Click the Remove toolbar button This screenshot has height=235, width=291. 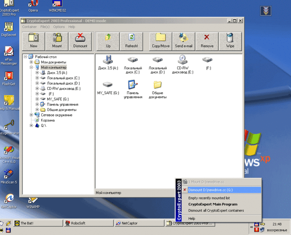(x=207, y=41)
